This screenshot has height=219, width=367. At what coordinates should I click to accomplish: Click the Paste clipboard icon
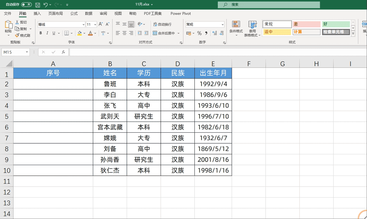8,25
